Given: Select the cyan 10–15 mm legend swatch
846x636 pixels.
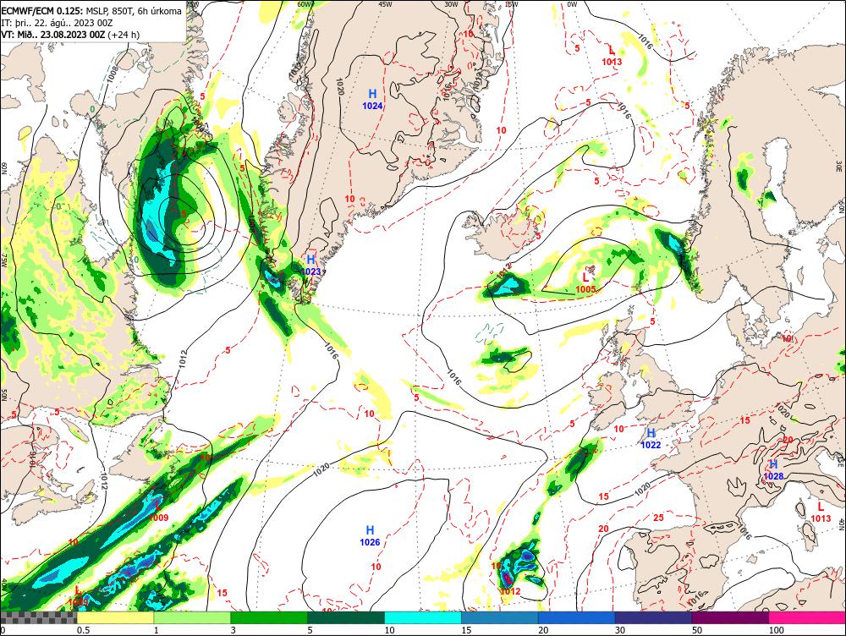Looking at the screenshot, I should coord(423,617).
